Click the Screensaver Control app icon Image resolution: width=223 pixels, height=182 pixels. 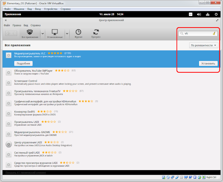(8, 82)
